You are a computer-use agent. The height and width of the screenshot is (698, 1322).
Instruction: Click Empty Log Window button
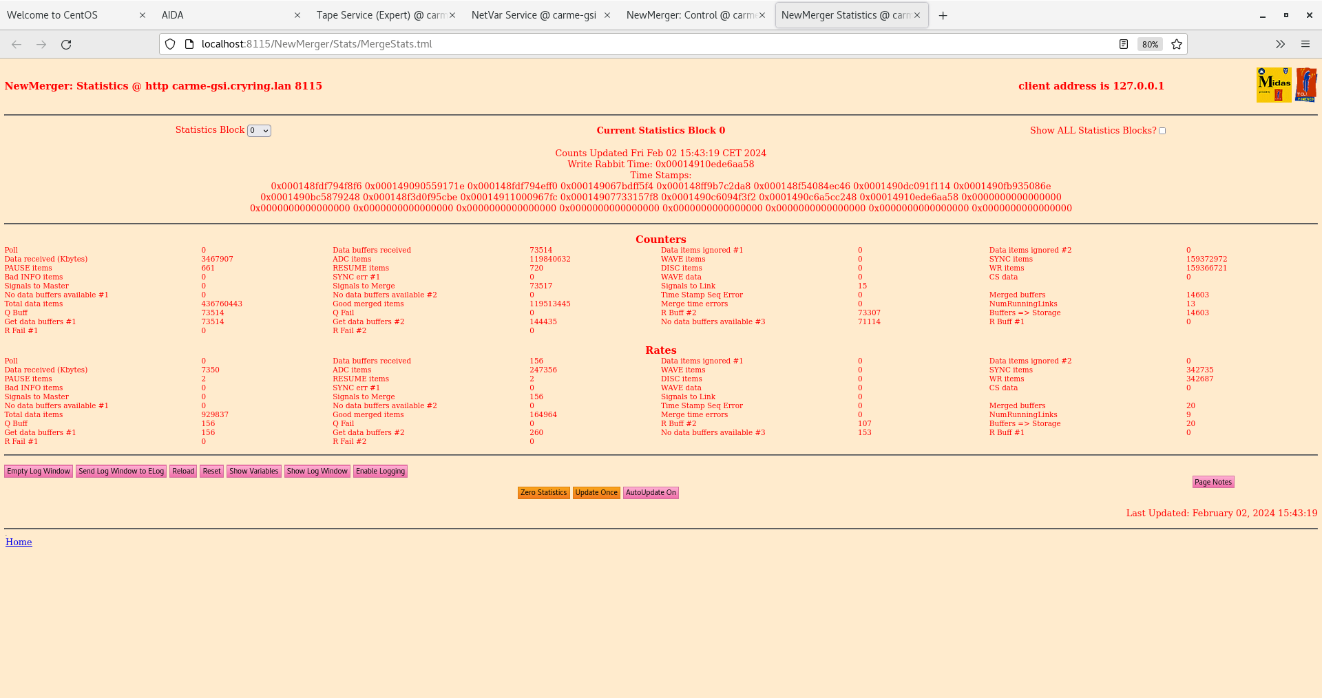click(39, 472)
